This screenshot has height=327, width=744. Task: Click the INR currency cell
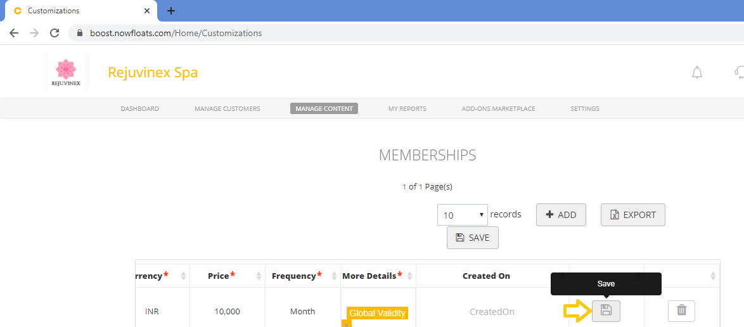coord(152,311)
